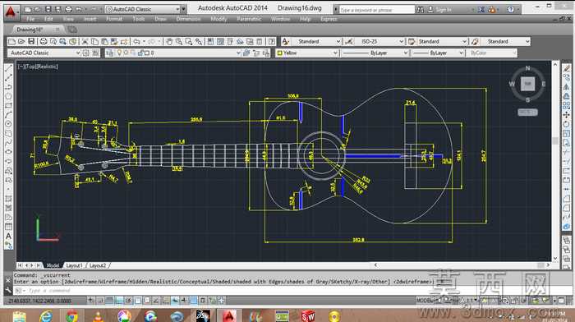Click New drawing in the Standard toolbar

(x=11, y=41)
